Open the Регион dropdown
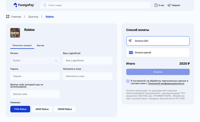 pyautogui.click(x=35, y=61)
